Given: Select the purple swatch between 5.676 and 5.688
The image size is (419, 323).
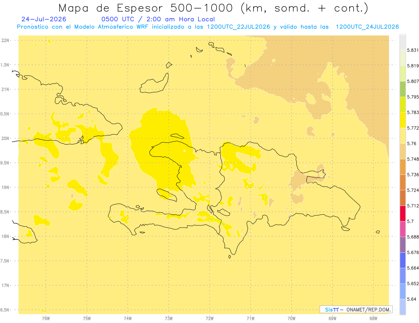Looking at the screenshot, I should [403, 245].
